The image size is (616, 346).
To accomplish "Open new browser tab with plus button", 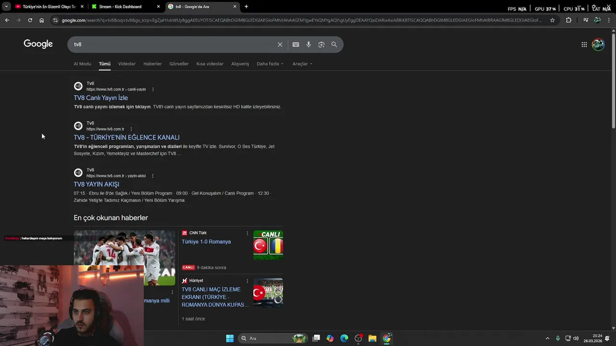I will (246, 7).
